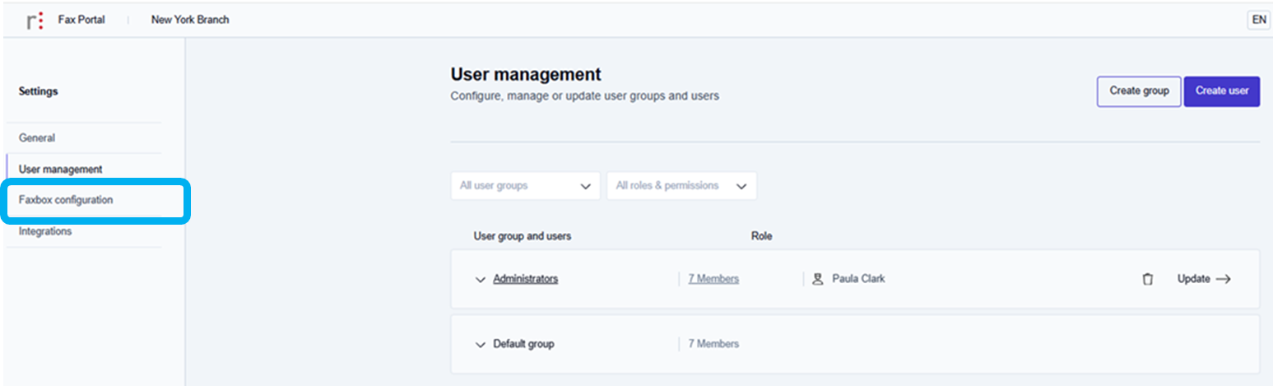Viewport: 1273px width, 386px height.
Task: Open the General settings section
Action: click(37, 138)
